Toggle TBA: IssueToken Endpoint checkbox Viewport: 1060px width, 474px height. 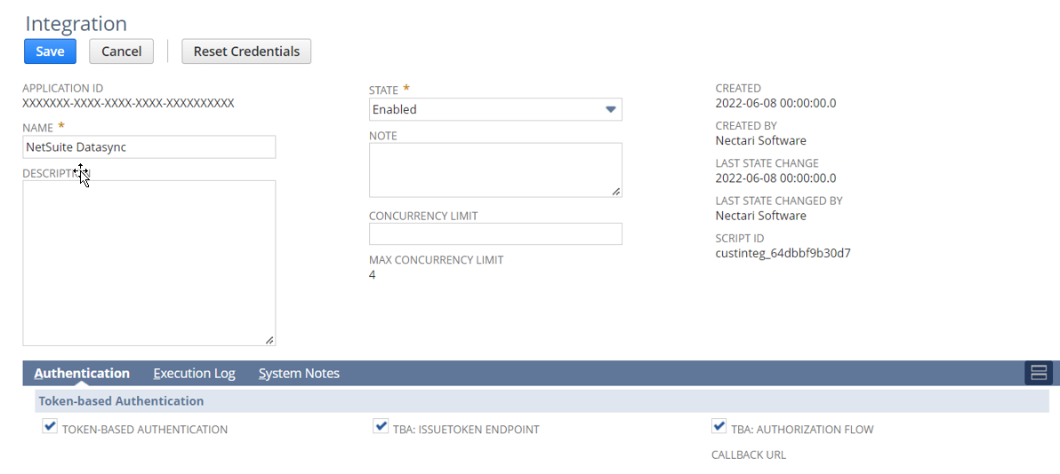coord(381,428)
